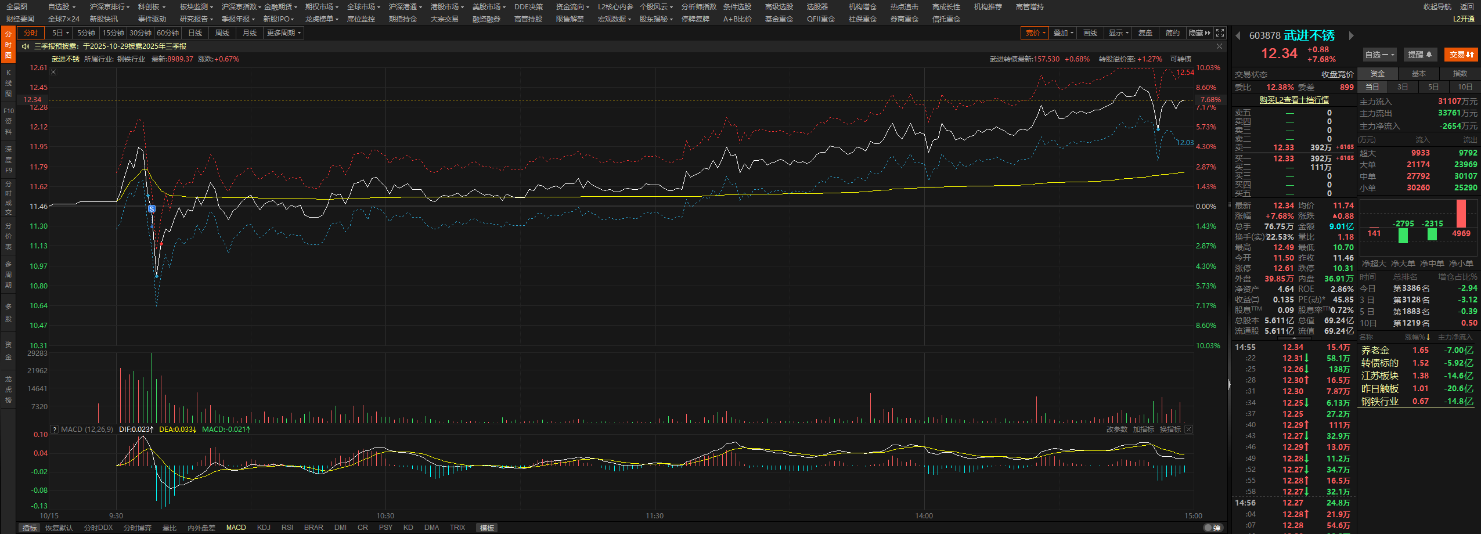Viewport: 1481px width, 534px height.
Task: Open the 交易 trade button
Action: coord(1461,55)
